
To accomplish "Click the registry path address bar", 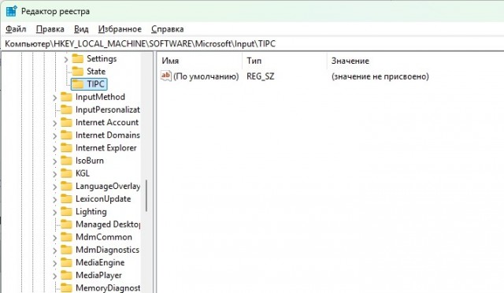I will [252, 44].
